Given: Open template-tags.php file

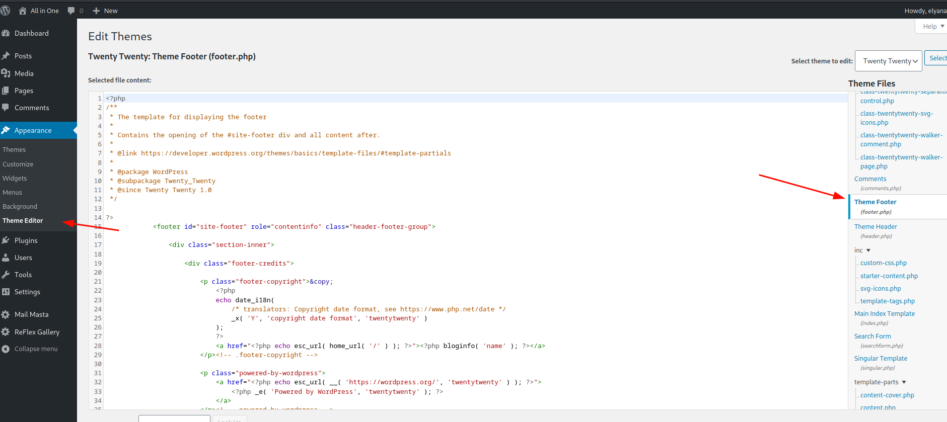Looking at the screenshot, I should 888,301.
